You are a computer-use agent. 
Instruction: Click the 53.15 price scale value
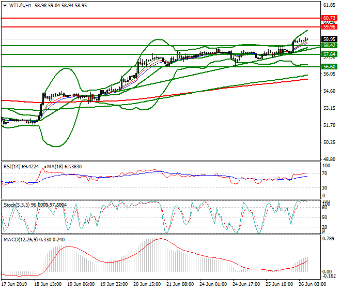click(329, 108)
